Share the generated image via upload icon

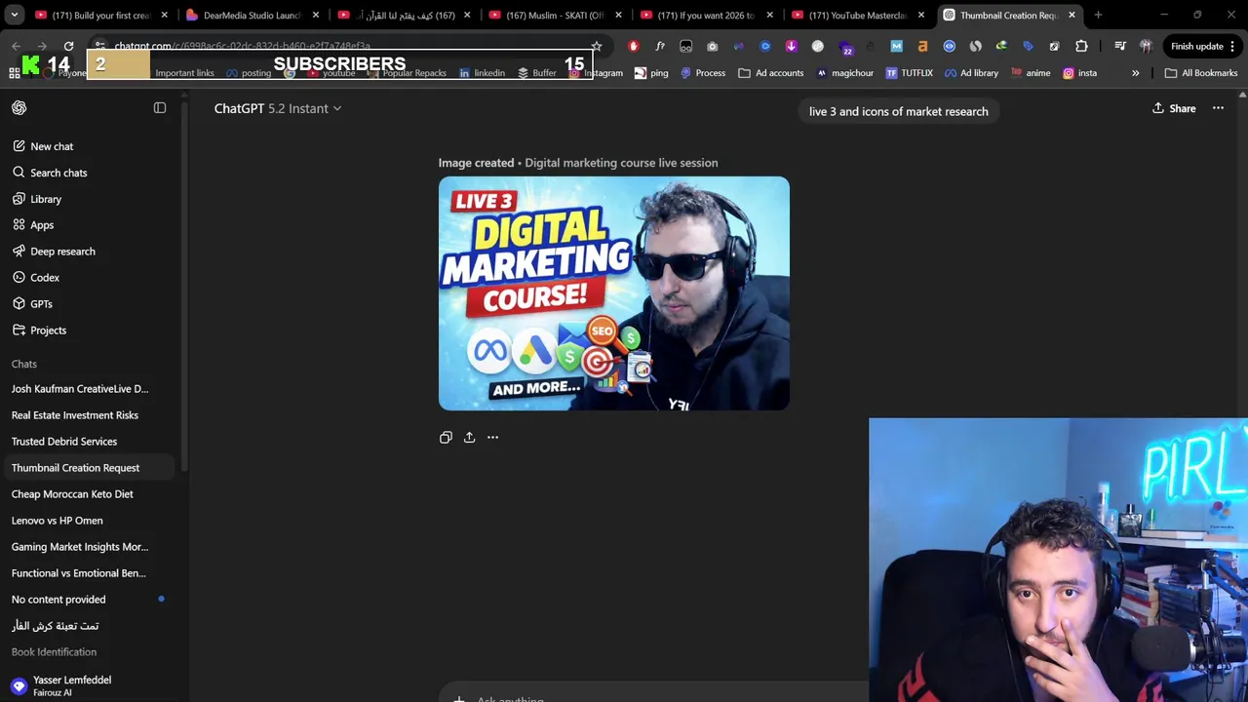click(469, 438)
